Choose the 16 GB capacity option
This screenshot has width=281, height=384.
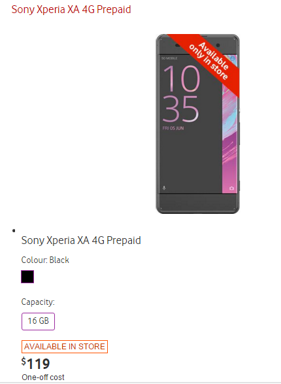(38, 321)
